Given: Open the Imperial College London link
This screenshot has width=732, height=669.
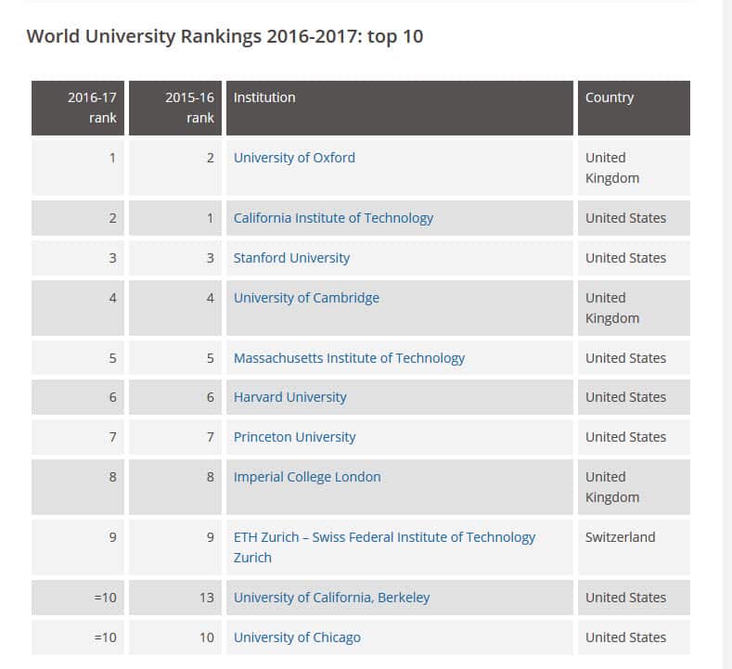Looking at the screenshot, I should 307,477.
